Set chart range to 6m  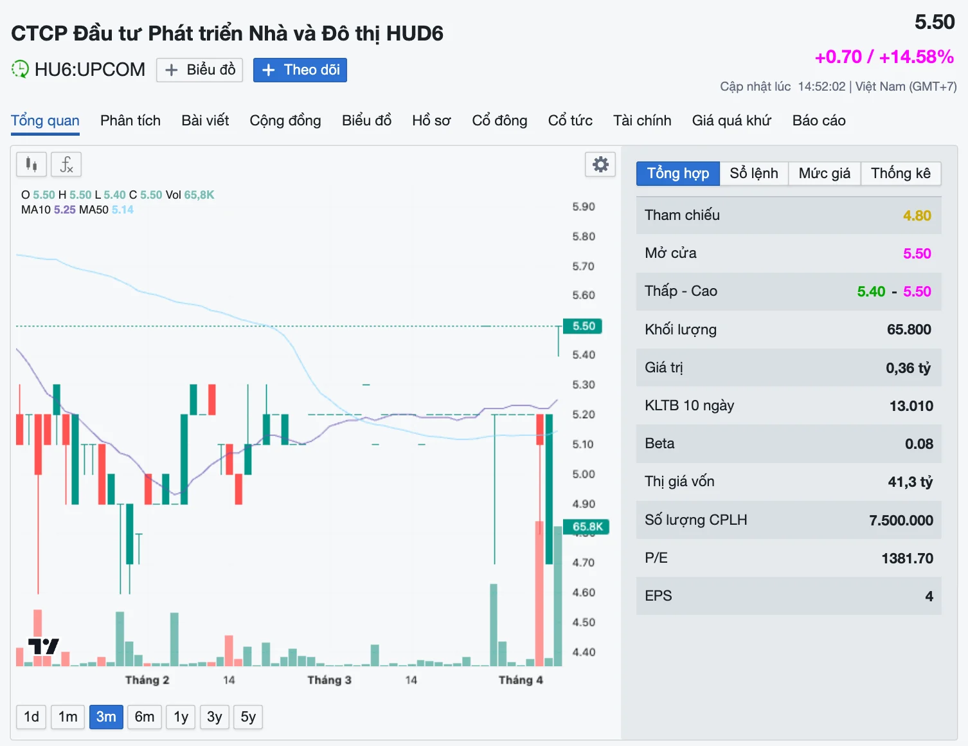click(144, 717)
